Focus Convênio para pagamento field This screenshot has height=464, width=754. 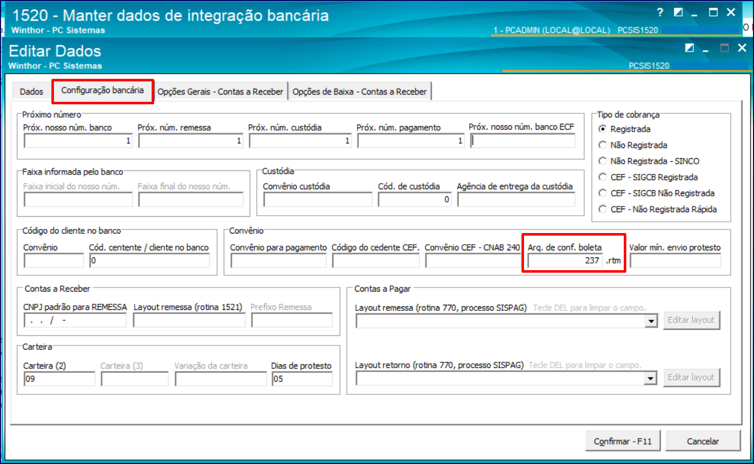coord(278,261)
